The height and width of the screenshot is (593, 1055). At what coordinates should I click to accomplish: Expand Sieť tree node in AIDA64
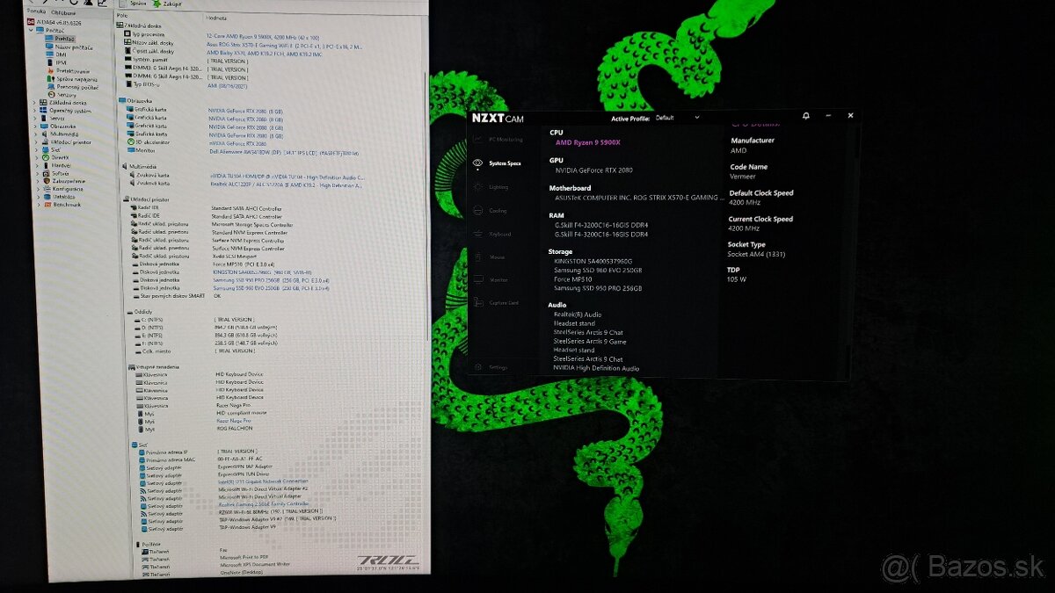point(35,149)
